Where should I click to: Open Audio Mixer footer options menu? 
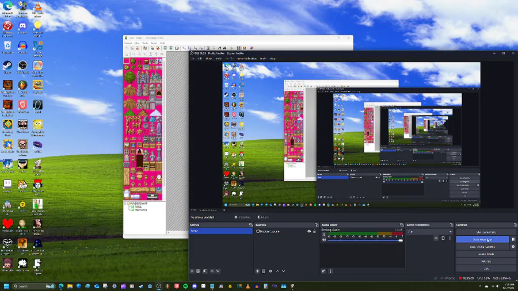(330, 271)
